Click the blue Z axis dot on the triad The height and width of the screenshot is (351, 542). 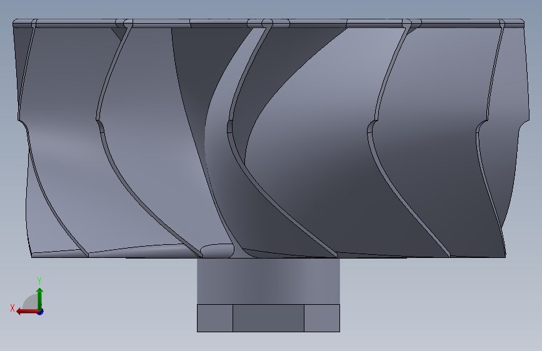41,312
